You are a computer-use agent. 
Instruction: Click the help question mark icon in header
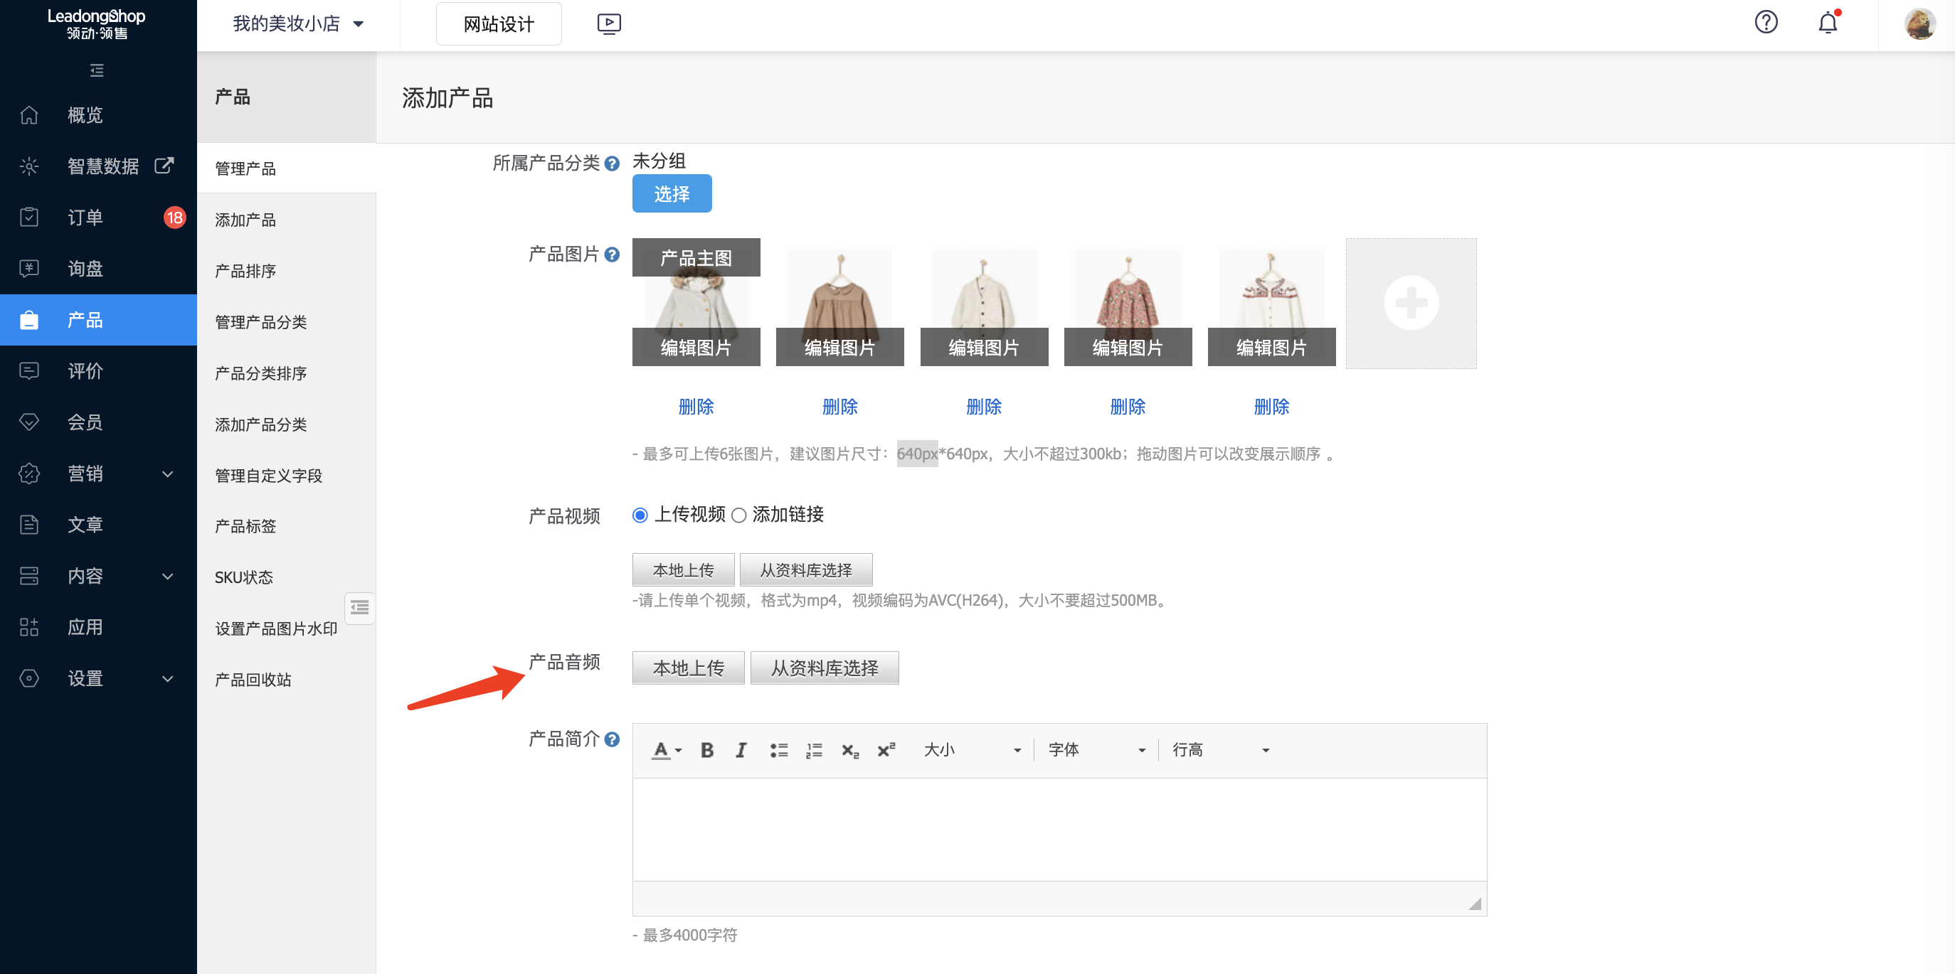coord(1766,23)
